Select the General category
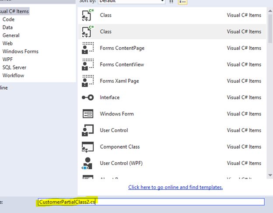Image resolution: width=273 pixels, height=213 pixels. (x=11, y=35)
